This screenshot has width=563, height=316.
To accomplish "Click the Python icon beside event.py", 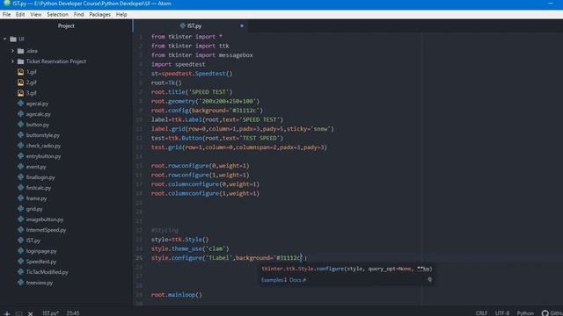I will 20,167.
